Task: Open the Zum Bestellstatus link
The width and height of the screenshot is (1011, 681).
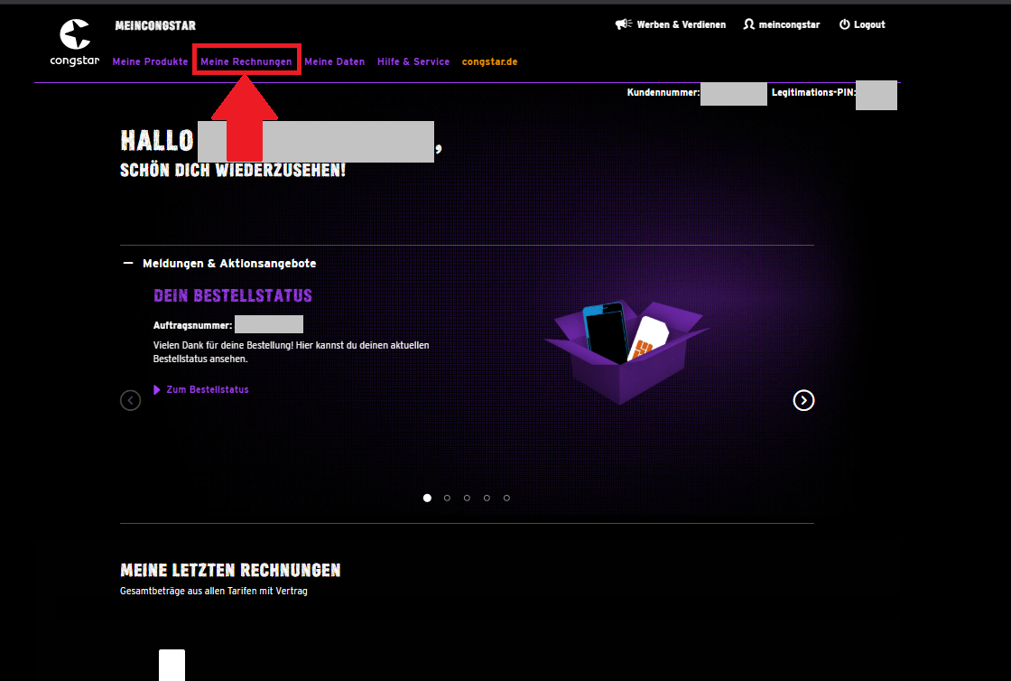Action: 207,390
